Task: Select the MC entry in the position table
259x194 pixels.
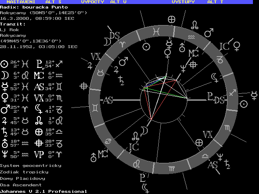Action: tap(39, 75)
